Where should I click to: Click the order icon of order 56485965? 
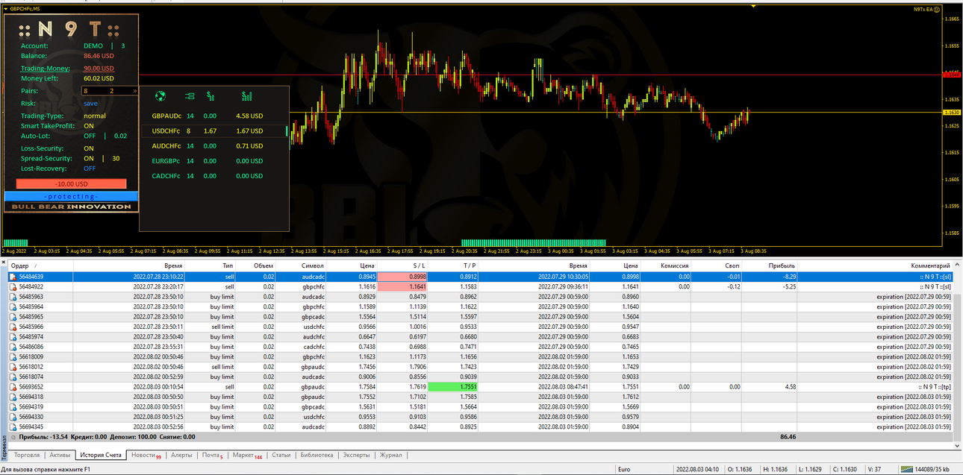(x=13, y=317)
